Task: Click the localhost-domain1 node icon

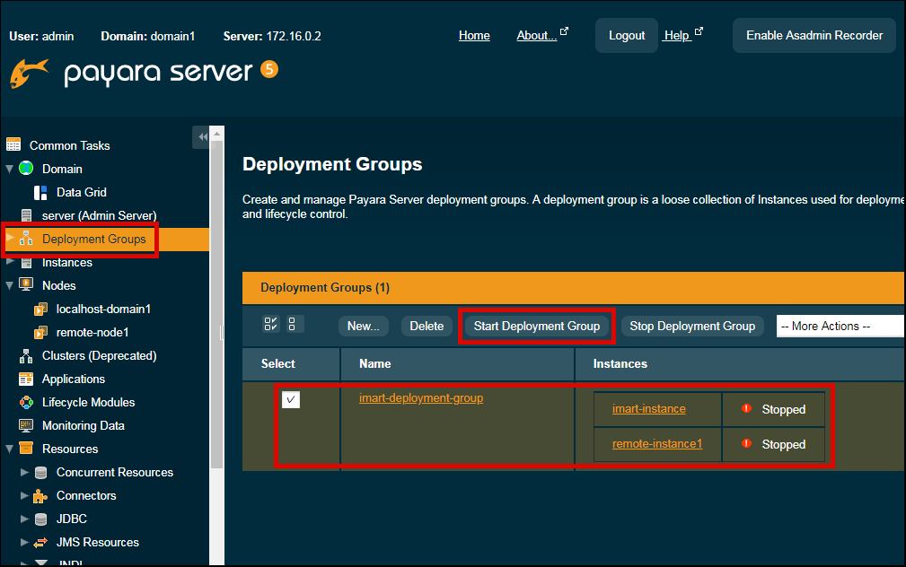Action: click(40, 309)
